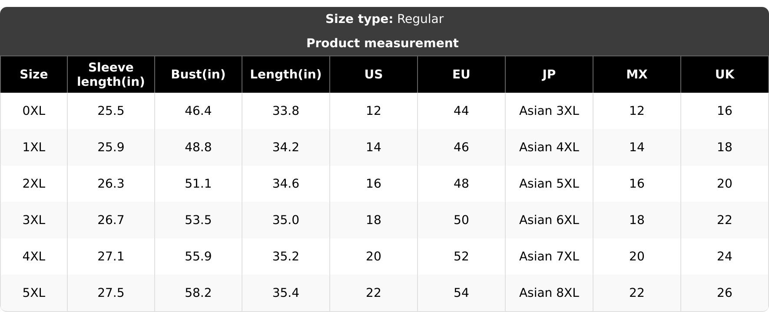Click the Asian 3XL cell
Viewport: 769px width, 312px height.
click(x=549, y=111)
